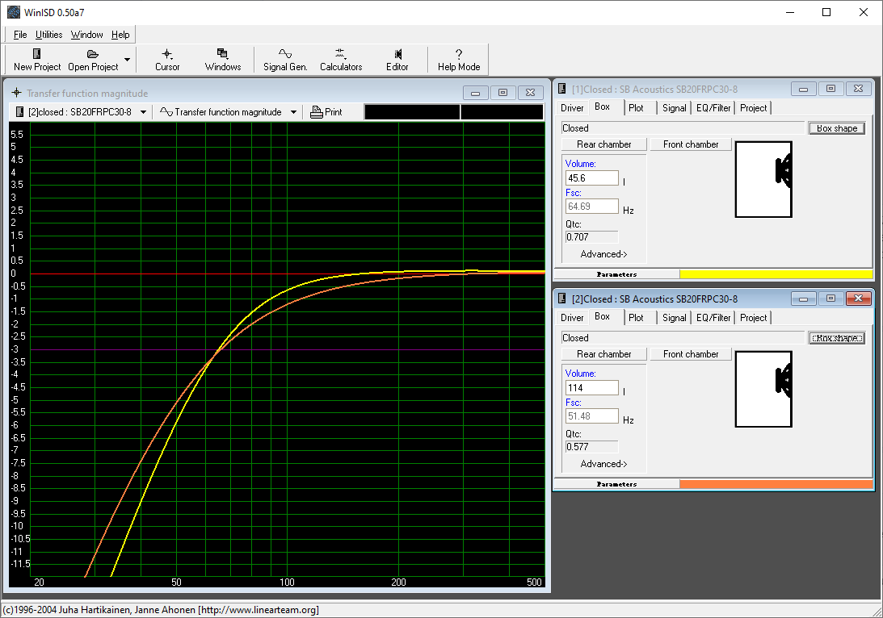883x618 pixels.
Task: Open the driver Editor
Action: 397,60
